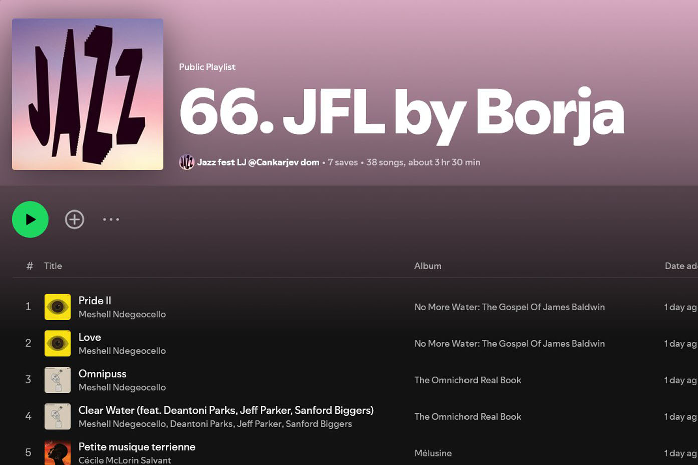Viewport: 698px width, 465px height.
Task: Open the three-dot more options menu
Action: point(111,219)
